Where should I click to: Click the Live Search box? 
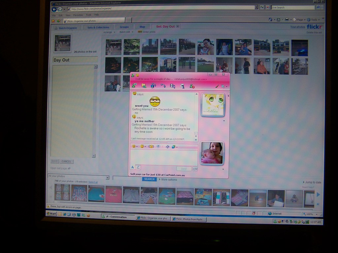pos(293,7)
